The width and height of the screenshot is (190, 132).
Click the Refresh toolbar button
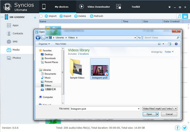pos(96,16)
